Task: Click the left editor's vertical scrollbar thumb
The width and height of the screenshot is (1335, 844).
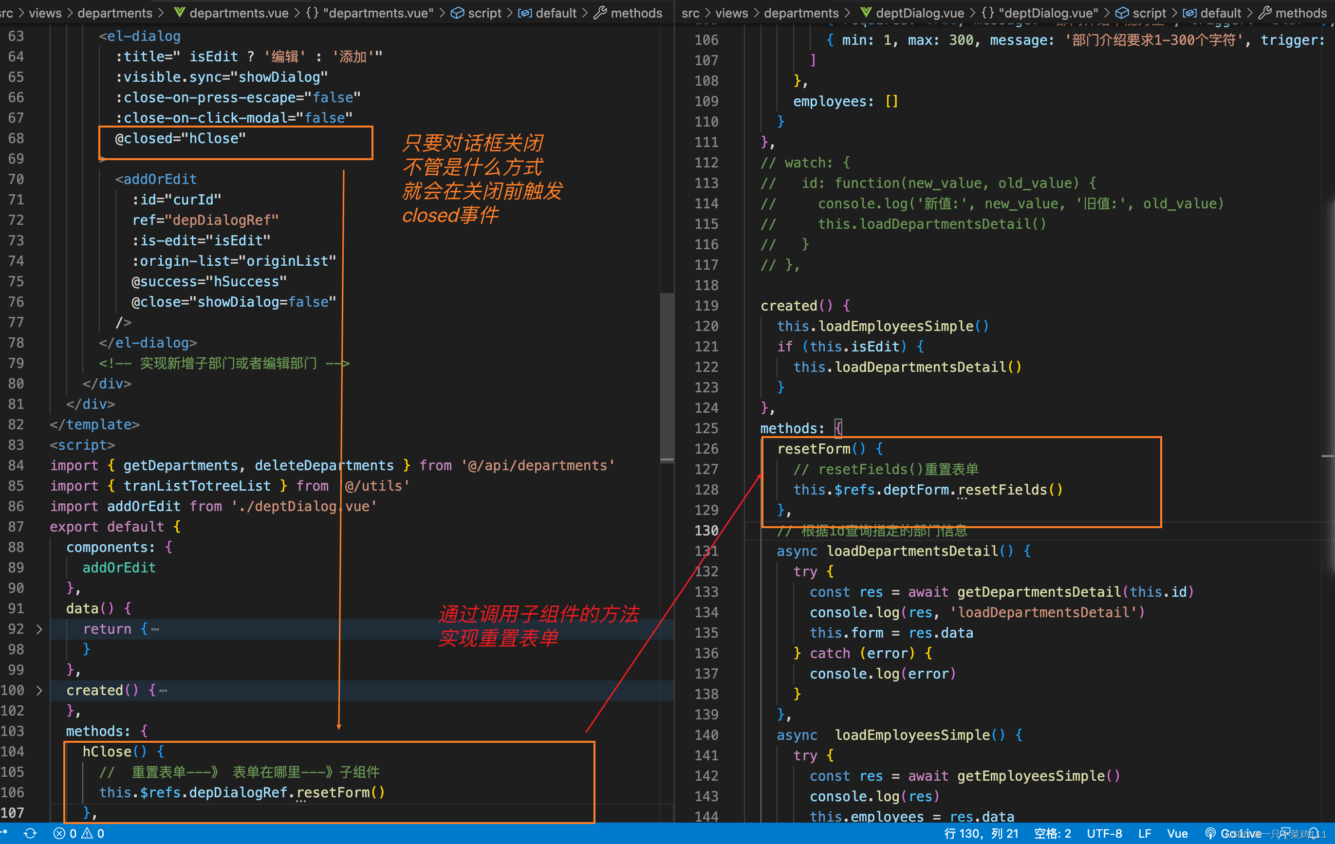Action: tap(667, 377)
